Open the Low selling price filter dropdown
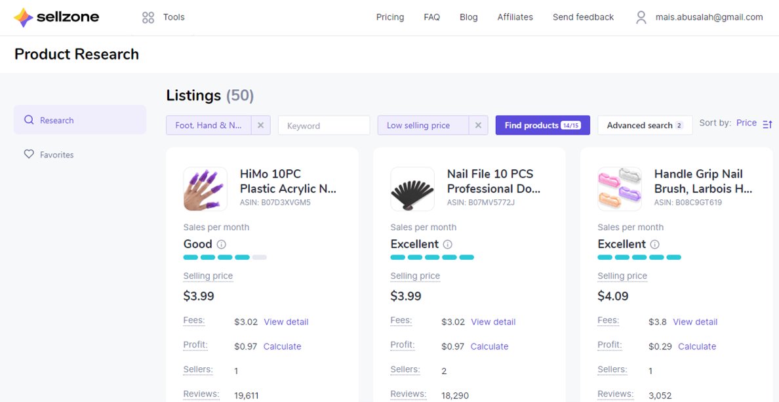This screenshot has width=779, height=402. [x=423, y=125]
